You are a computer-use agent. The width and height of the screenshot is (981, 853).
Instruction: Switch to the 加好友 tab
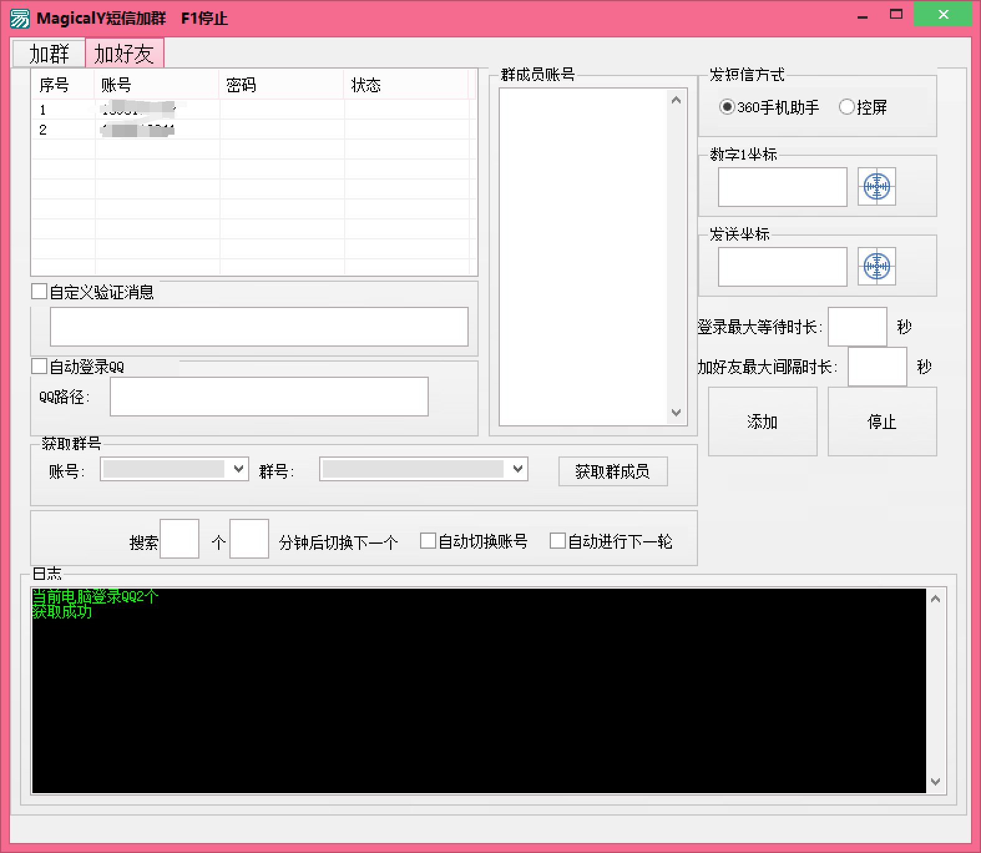coord(124,53)
